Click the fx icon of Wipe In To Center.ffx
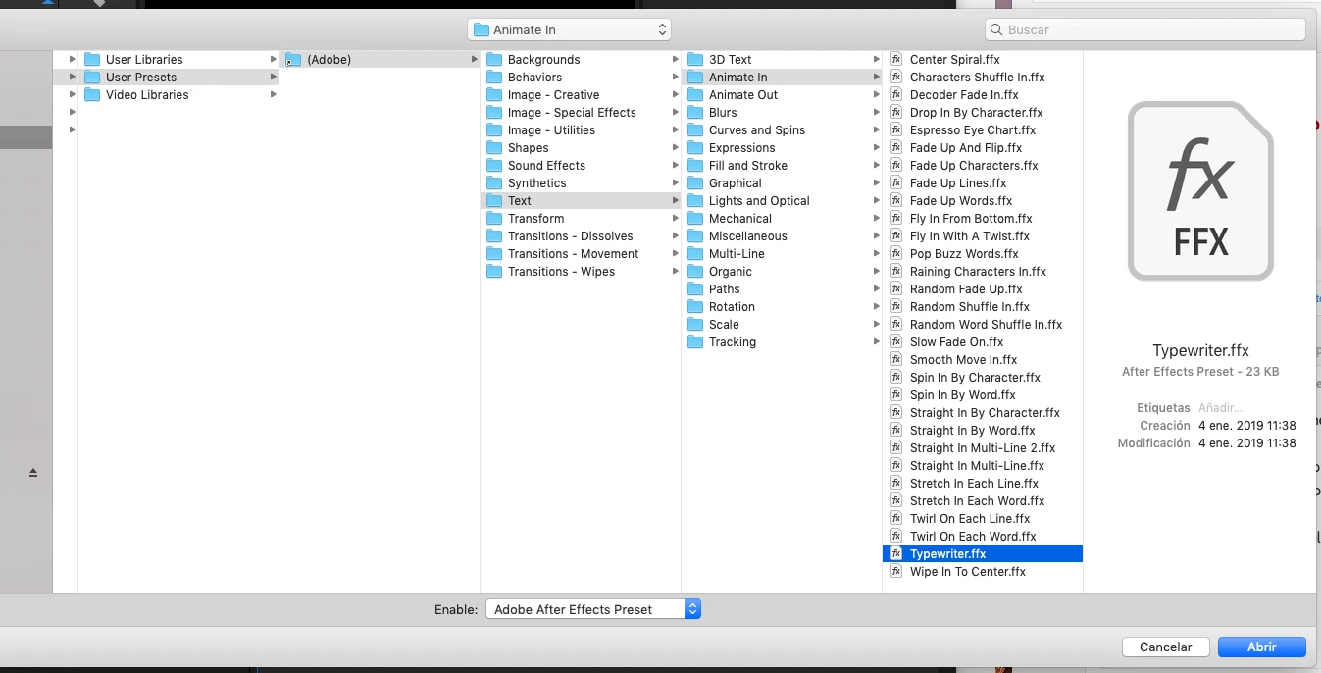Image resolution: width=1321 pixels, height=673 pixels. tap(896, 571)
